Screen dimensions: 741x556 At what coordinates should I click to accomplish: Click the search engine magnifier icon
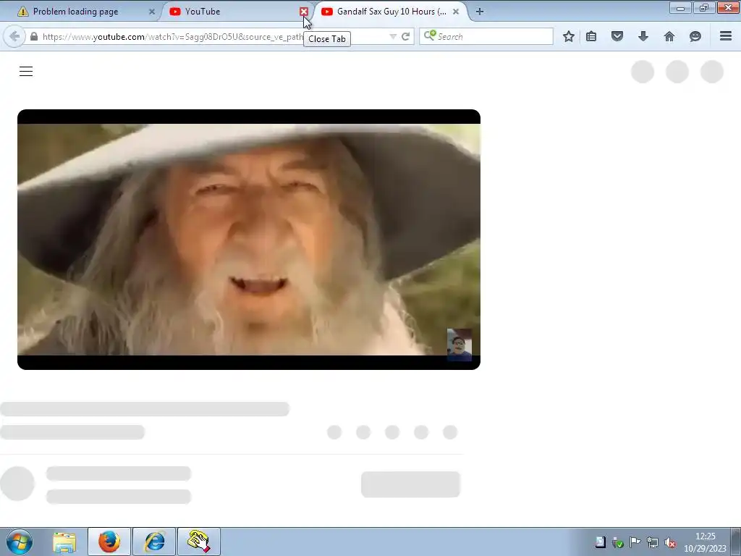click(x=430, y=35)
